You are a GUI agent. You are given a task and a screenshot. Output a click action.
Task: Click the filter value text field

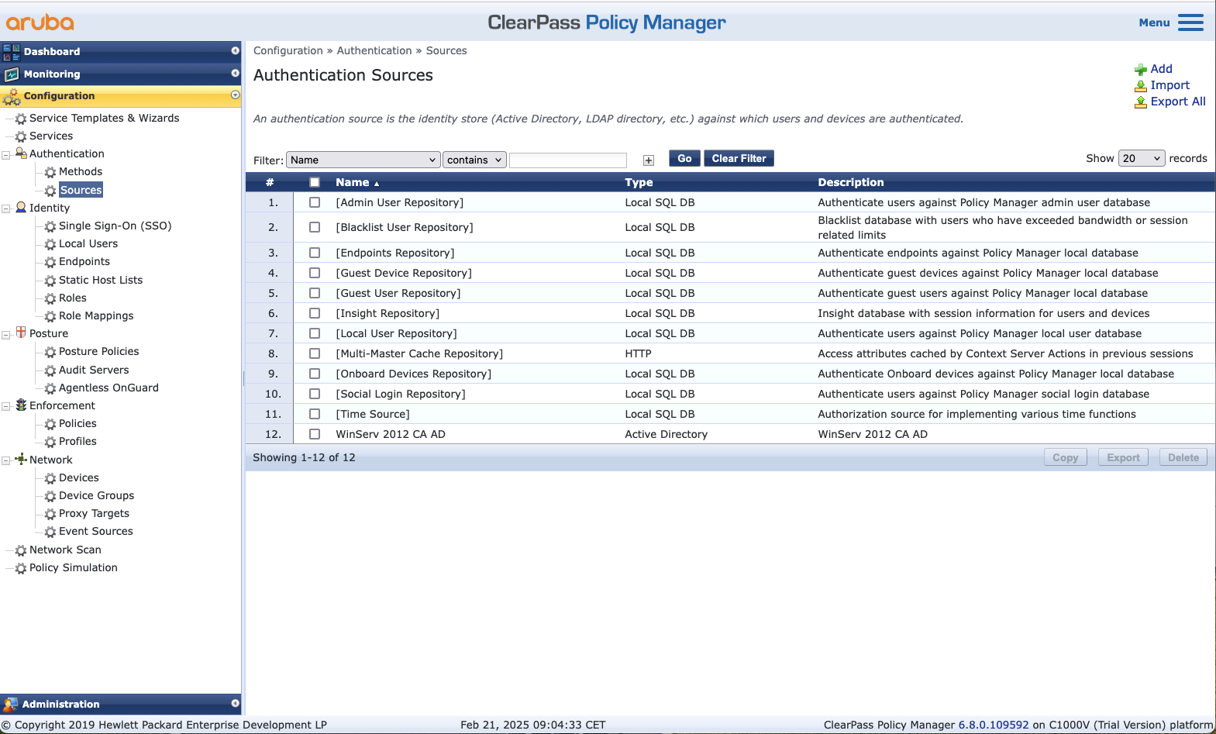pos(568,160)
